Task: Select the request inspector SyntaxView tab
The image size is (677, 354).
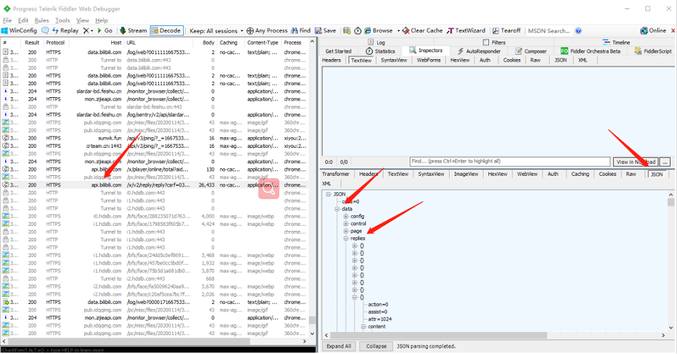Action: (394, 60)
